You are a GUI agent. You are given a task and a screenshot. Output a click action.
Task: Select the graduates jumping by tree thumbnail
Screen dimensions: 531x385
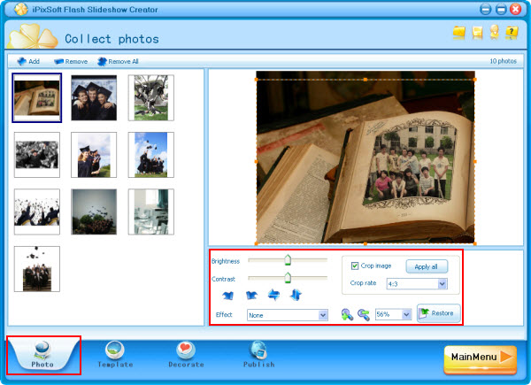coord(151,98)
